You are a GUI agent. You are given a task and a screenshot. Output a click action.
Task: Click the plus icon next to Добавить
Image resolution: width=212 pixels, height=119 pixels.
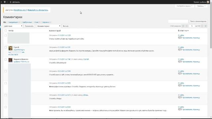pyautogui.click(x=11, y=2)
